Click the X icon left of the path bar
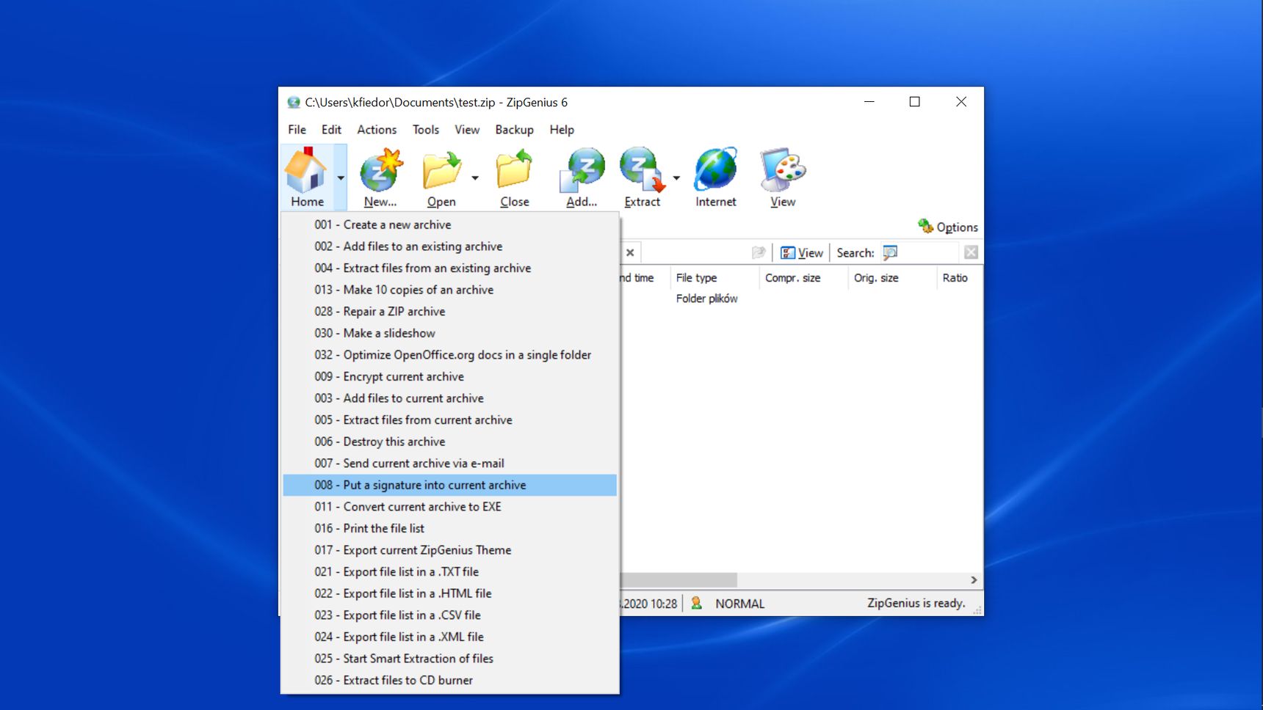The height and width of the screenshot is (710, 1263). coord(630,252)
